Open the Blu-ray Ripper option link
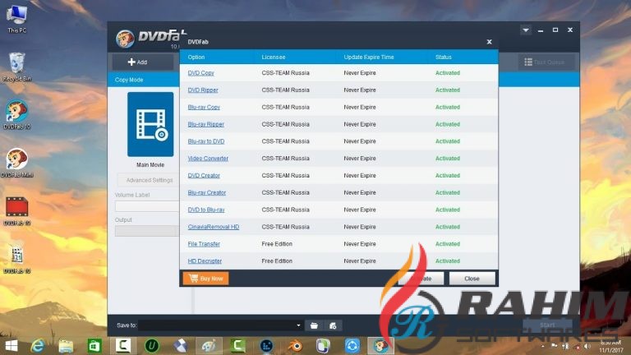Screen dimensions: 631x355 [x=205, y=124]
